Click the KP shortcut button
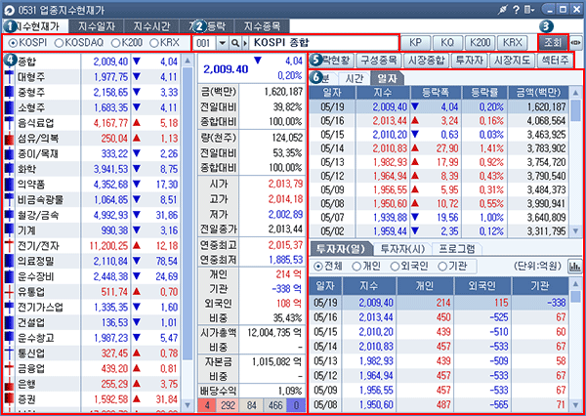The height and width of the screenshot is (416, 586). pyautogui.click(x=416, y=43)
